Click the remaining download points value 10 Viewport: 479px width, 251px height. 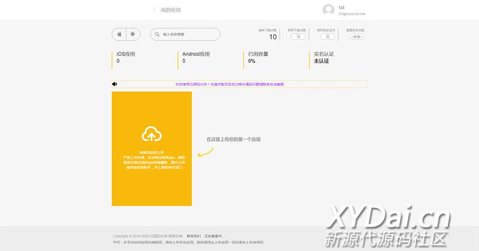coord(273,37)
